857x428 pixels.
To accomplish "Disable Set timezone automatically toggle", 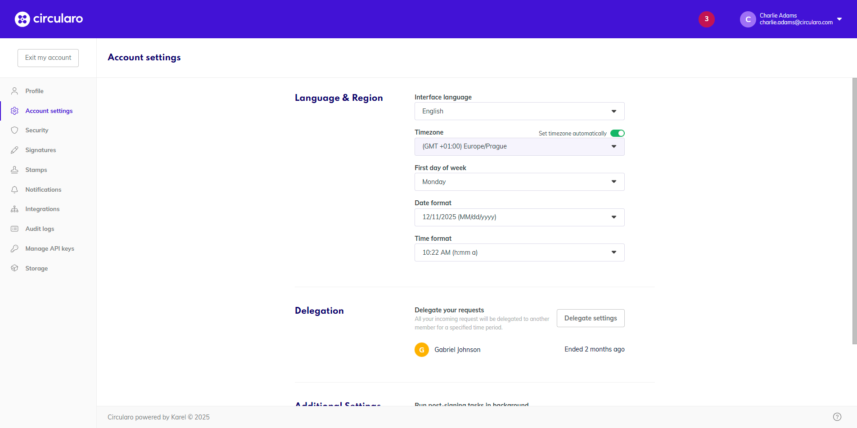I will tap(617, 133).
